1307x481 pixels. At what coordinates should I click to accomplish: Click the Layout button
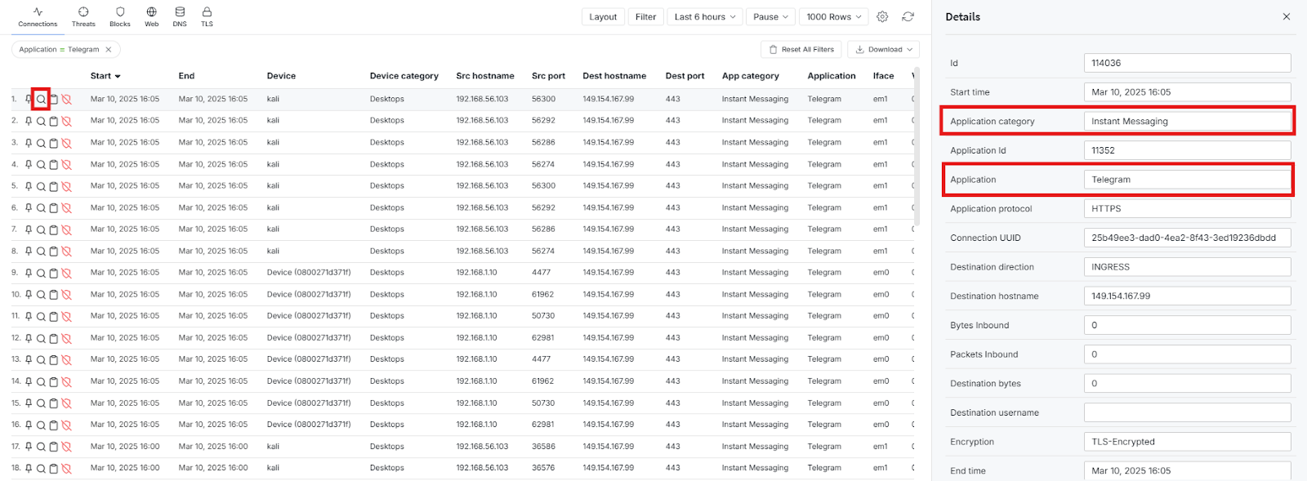tap(603, 16)
